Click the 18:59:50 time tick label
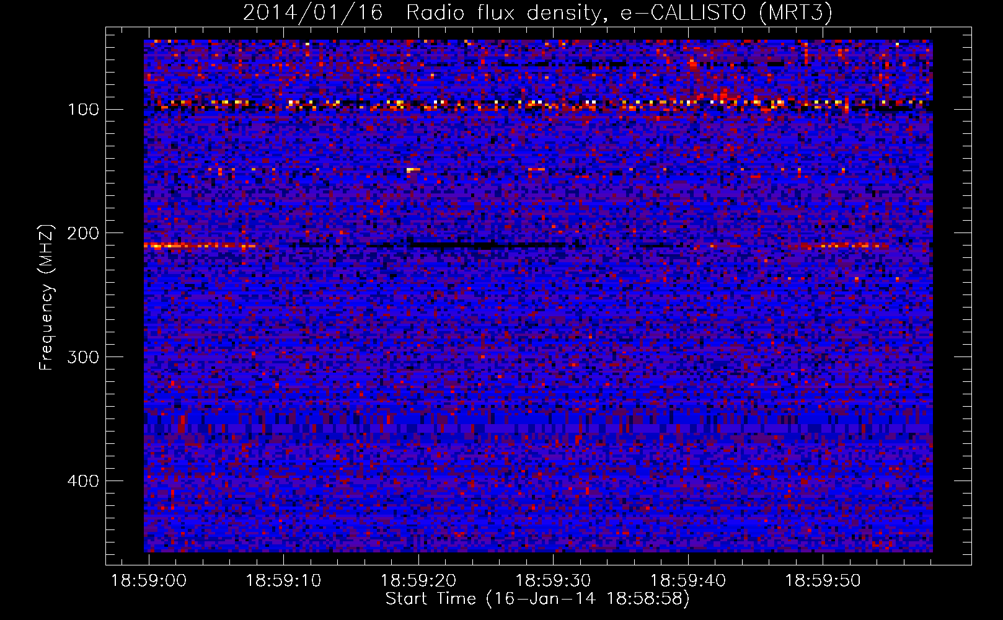Image resolution: width=1003 pixels, height=620 pixels. coord(823,581)
